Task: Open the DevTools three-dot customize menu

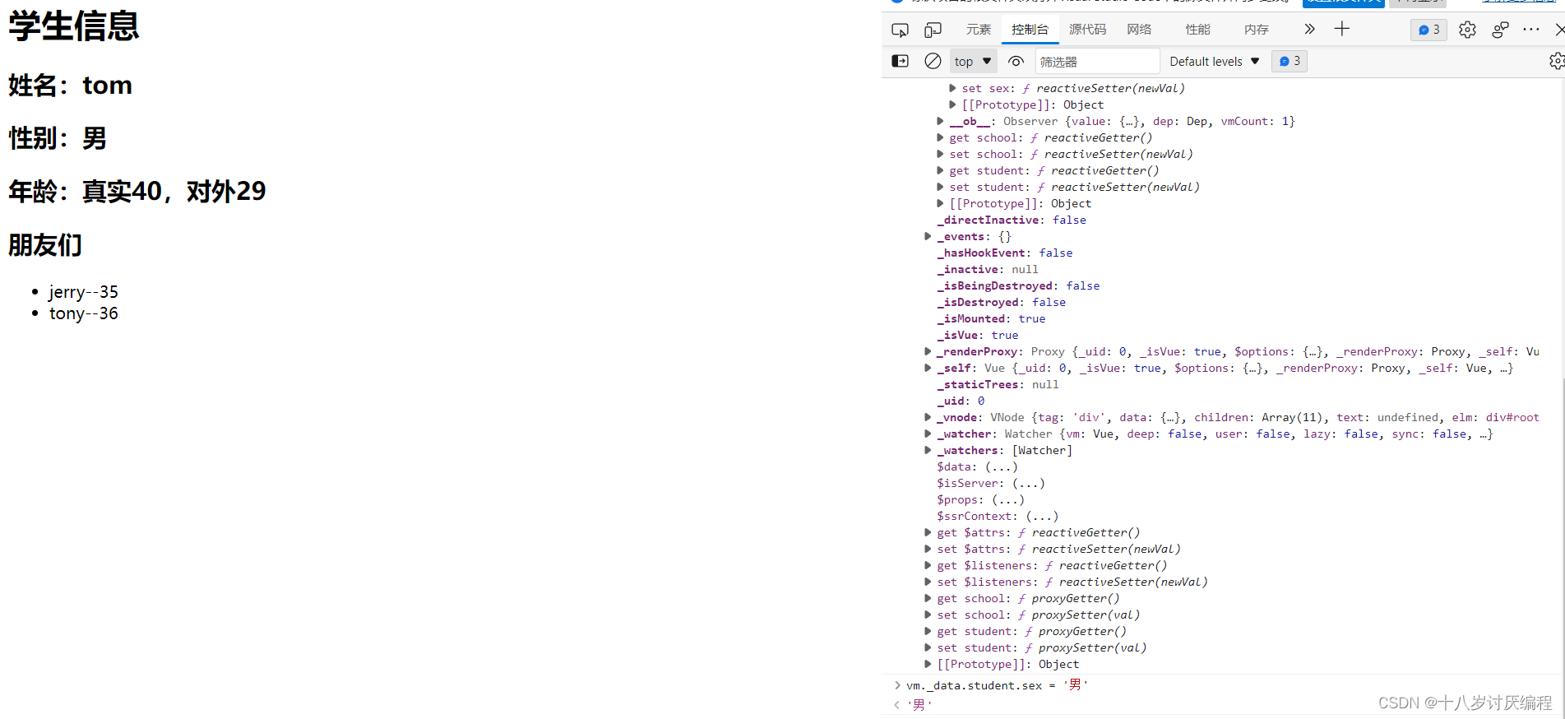Action: pos(1530,30)
